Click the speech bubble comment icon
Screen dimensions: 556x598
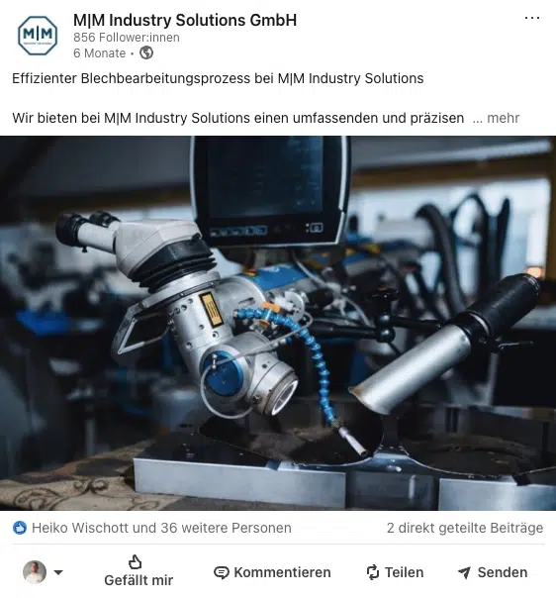coord(221,572)
